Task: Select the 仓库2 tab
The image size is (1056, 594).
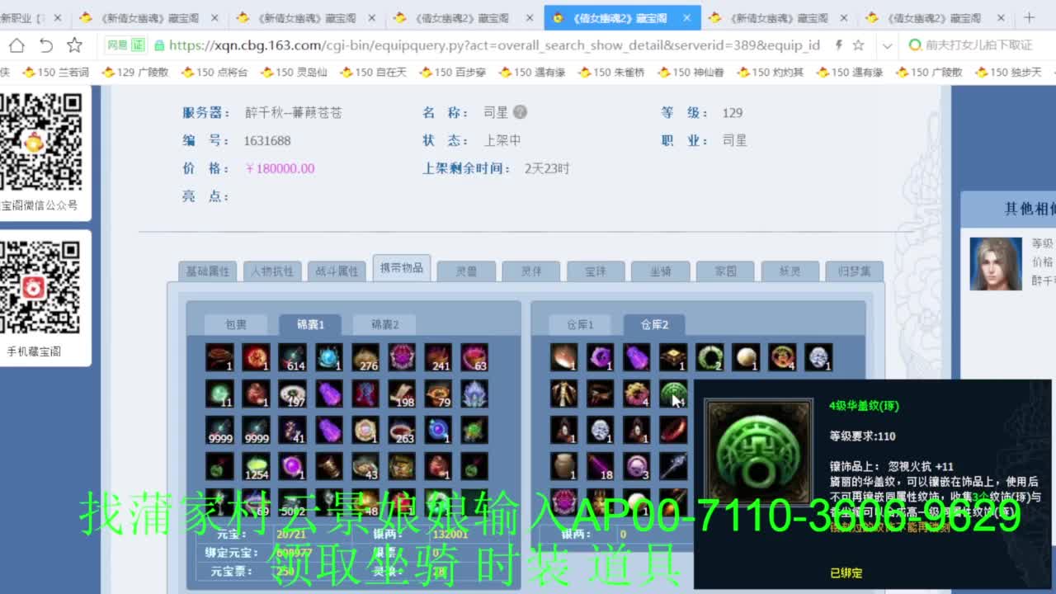Action: click(654, 325)
